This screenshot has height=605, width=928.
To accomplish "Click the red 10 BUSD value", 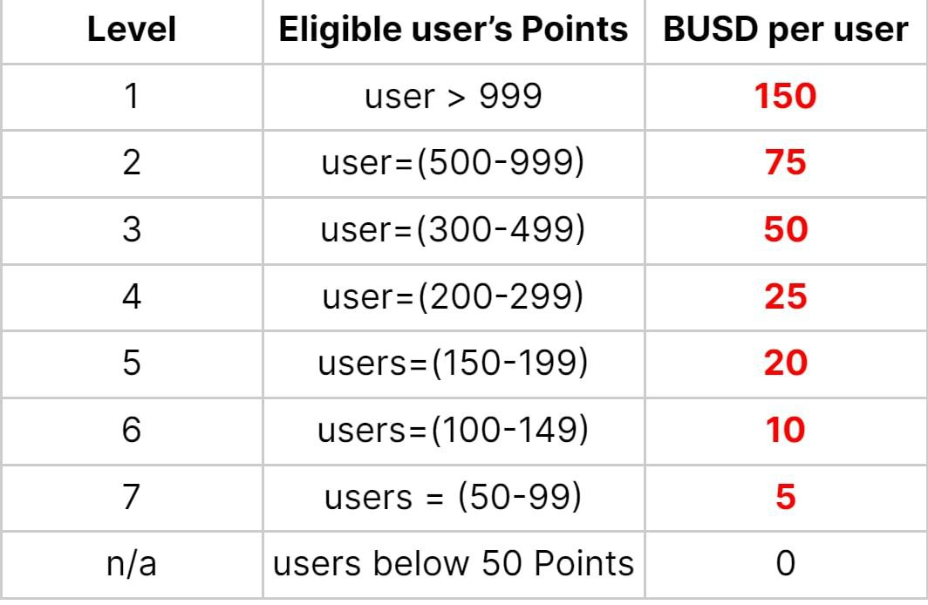I will [x=785, y=430].
